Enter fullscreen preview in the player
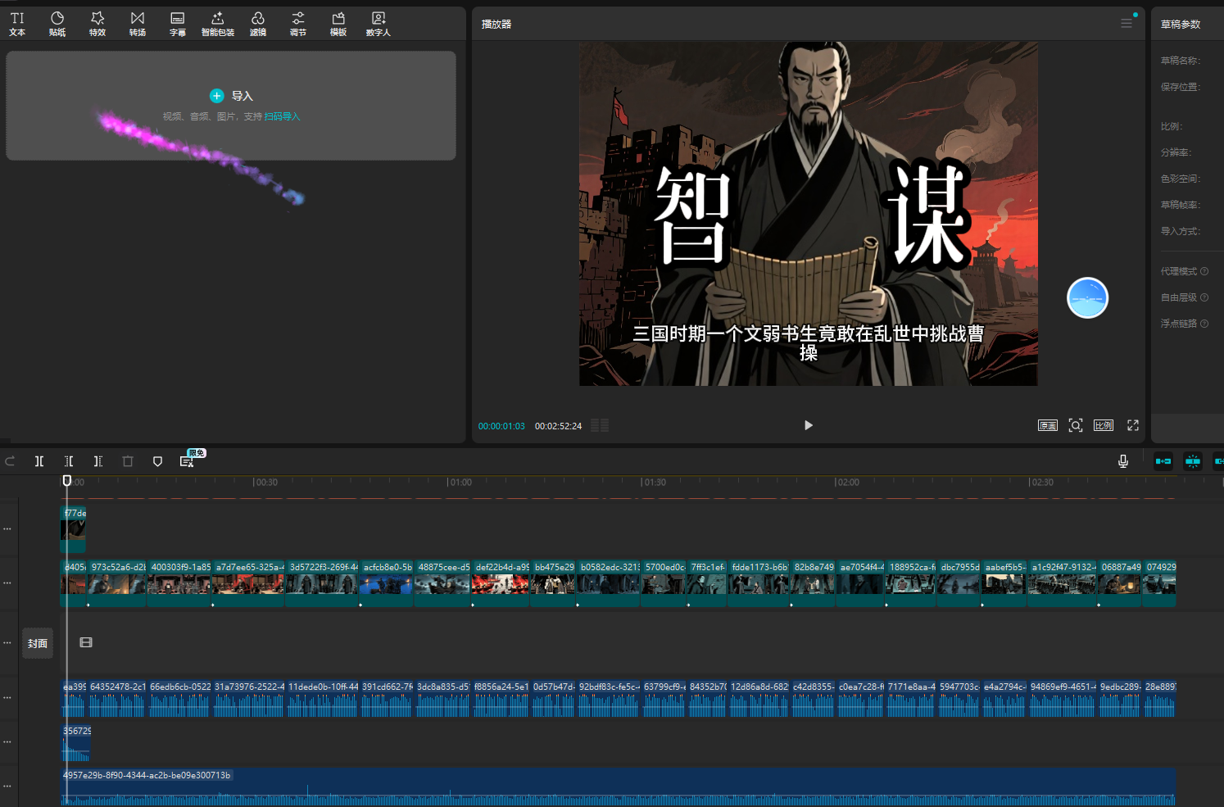The image size is (1224, 807). (x=1132, y=425)
